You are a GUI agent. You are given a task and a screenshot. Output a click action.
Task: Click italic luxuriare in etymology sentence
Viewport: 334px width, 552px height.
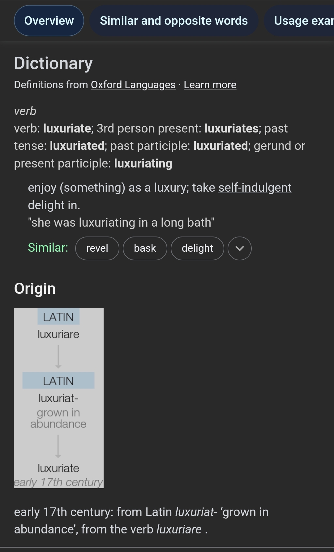(179, 529)
